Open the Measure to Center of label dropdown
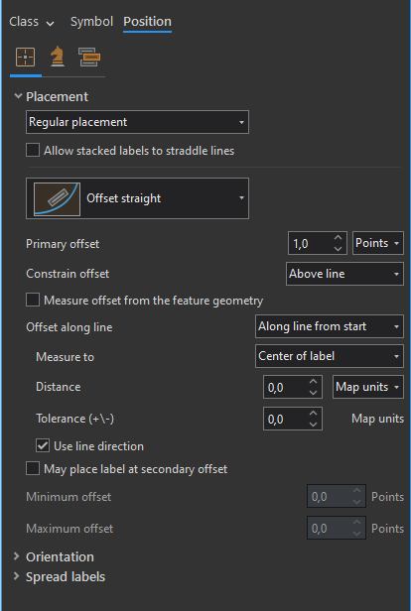411x611 pixels. pyautogui.click(x=330, y=356)
